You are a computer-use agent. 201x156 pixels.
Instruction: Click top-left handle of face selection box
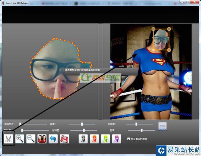pyautogui.click(x=153, y=29)
